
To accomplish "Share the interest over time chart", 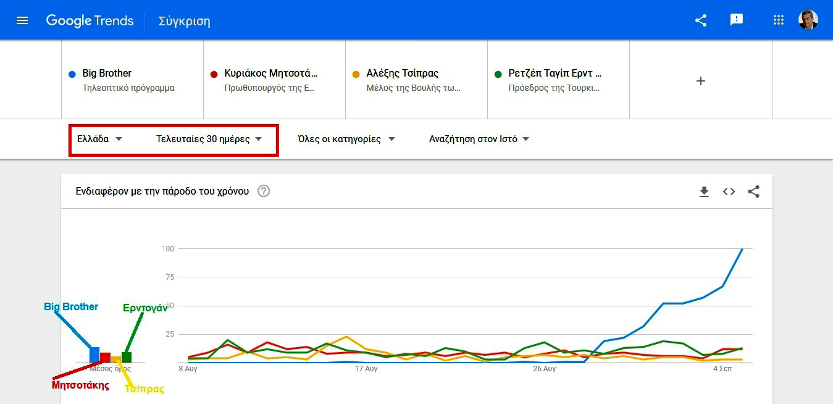I will click(753, 191).
